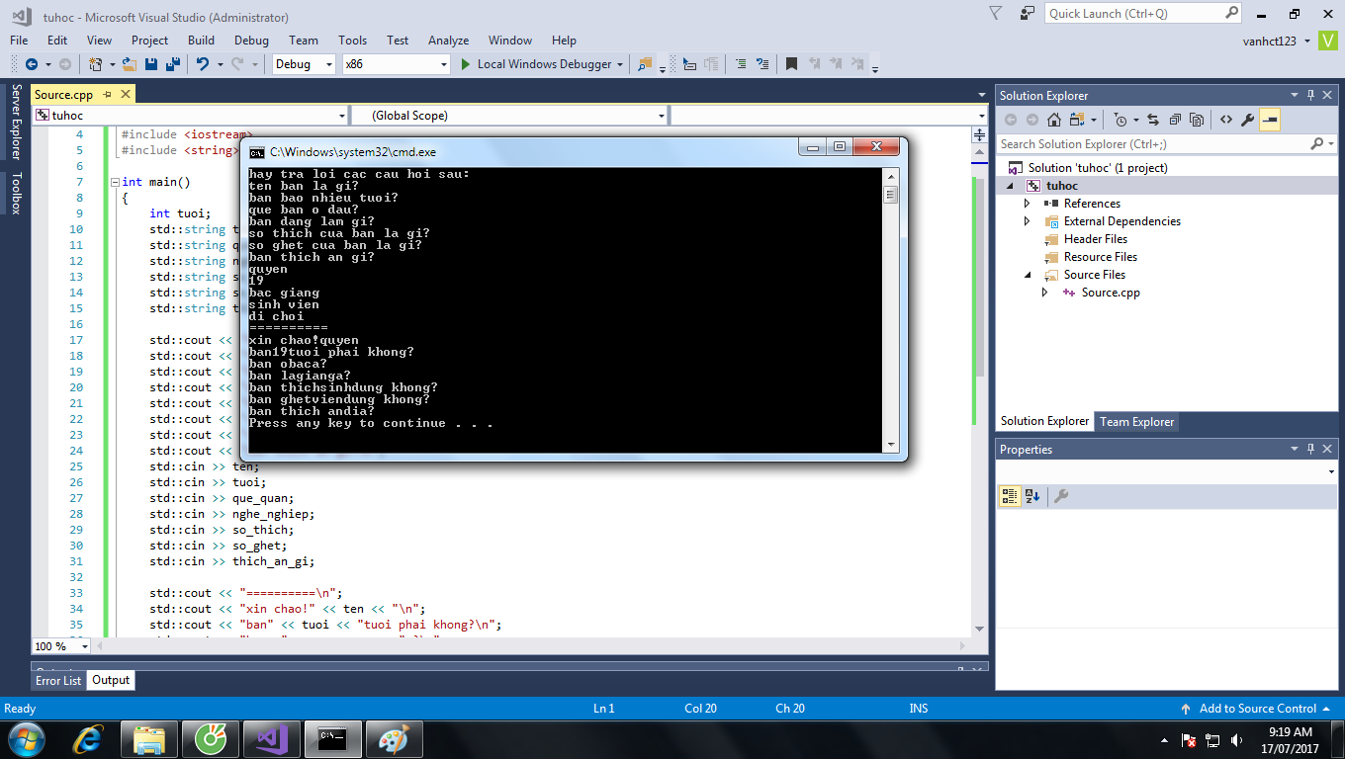The width and height of the screenshot is (1345, 759).
Task: Click the View Code icon in Solution Explorer
Action: (x=1226, y=120)
